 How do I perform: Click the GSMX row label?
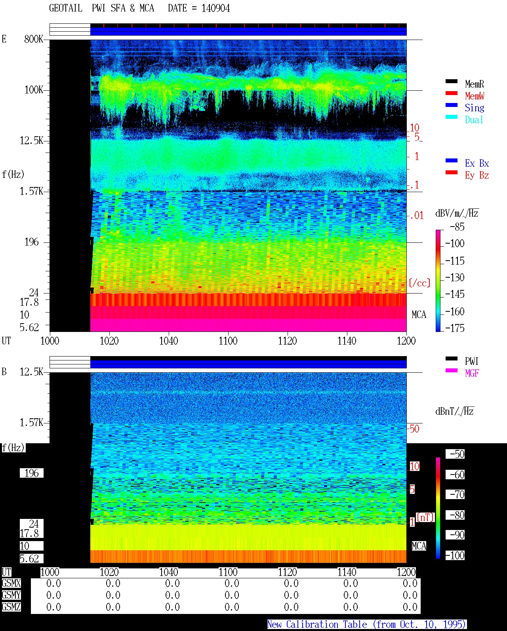[11, 583]
